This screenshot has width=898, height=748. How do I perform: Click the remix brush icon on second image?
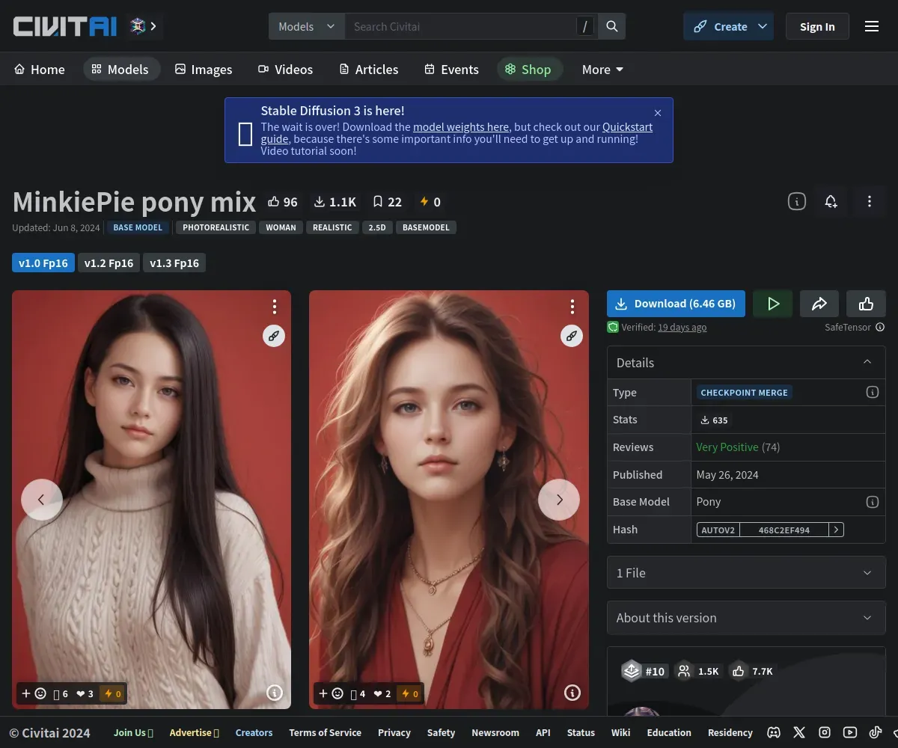point(572,336)
